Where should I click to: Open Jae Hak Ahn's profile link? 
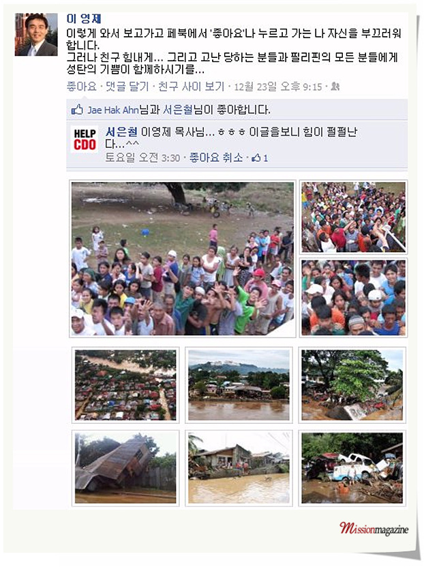click(113, 110)
